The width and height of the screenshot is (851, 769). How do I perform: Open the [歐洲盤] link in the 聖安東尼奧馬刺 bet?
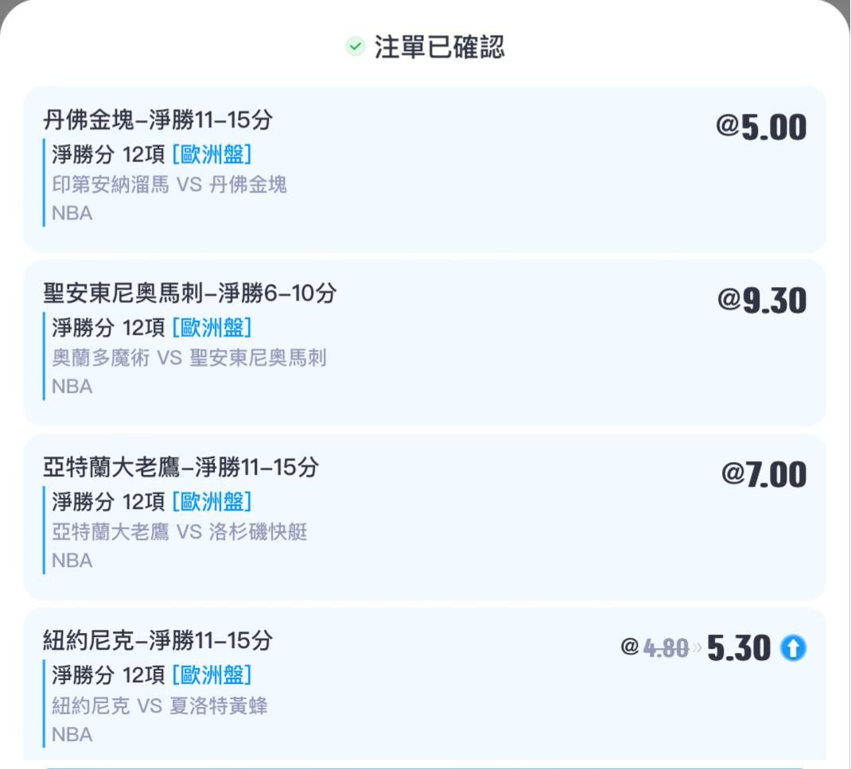[x=212, y=327]
